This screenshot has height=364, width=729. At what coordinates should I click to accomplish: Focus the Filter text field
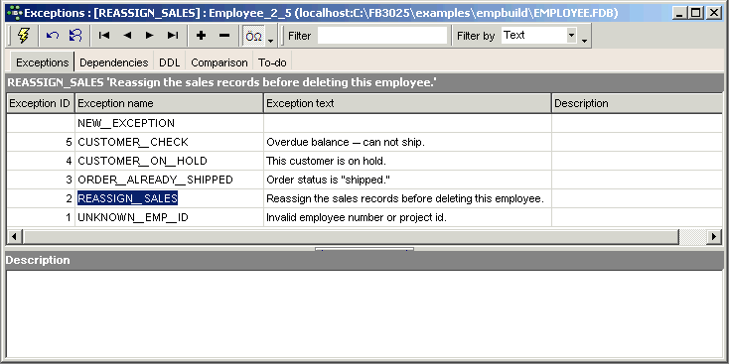coord(382,36)
